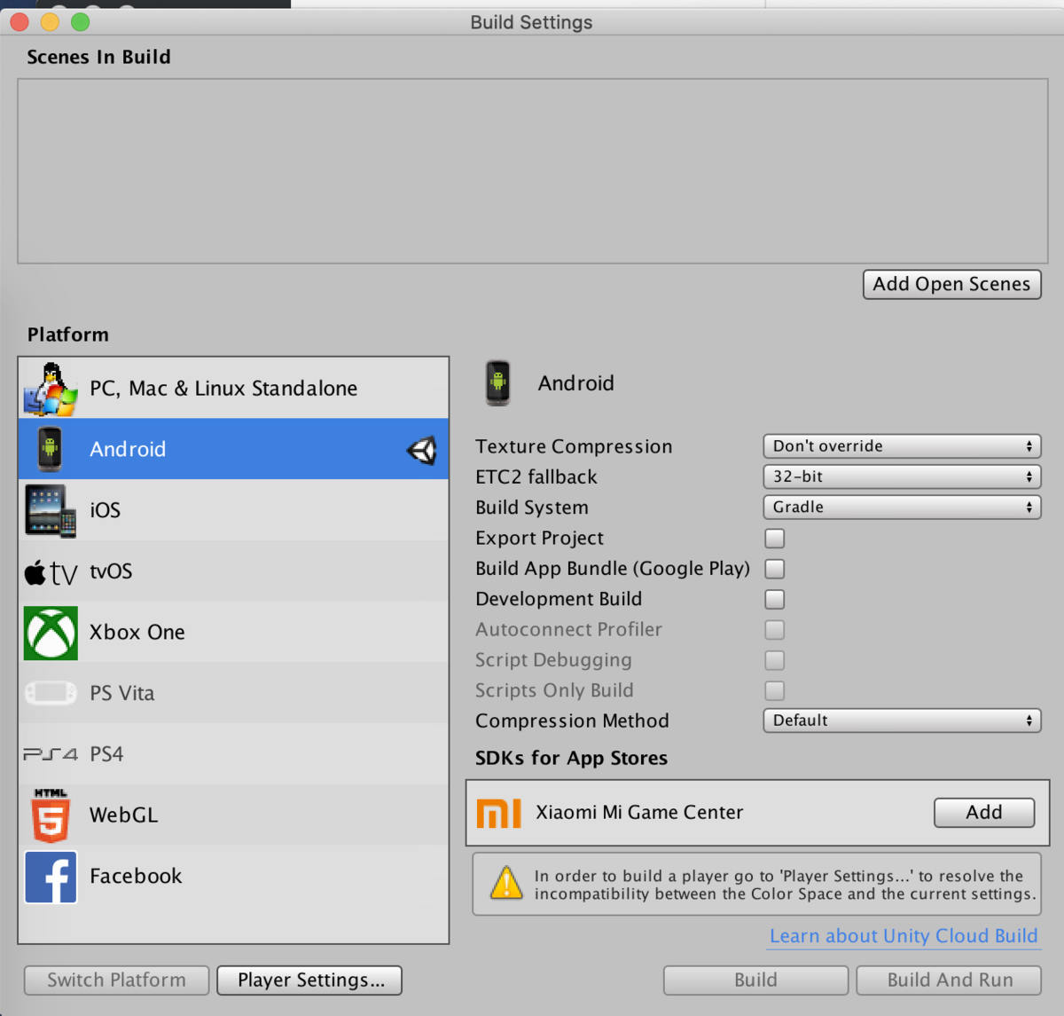Viewport: 1064px width, 1016px height.
Task: Open the Compression Method dropdown
Action: 902,721
